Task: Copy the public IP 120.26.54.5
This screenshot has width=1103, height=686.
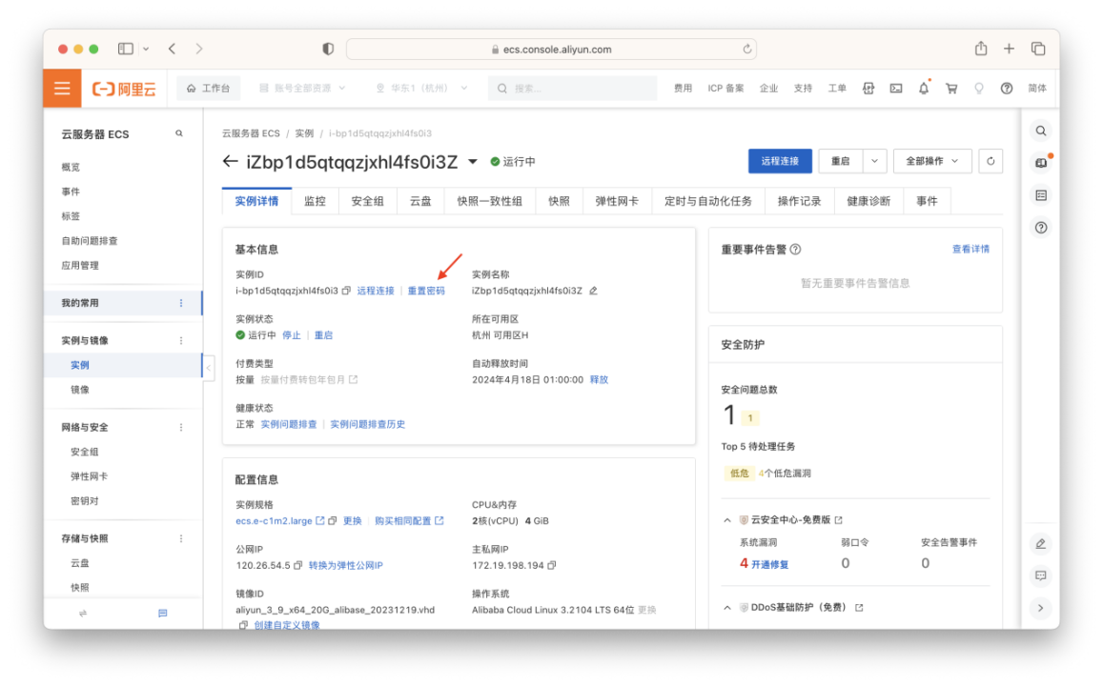Action: pos(298,566)
